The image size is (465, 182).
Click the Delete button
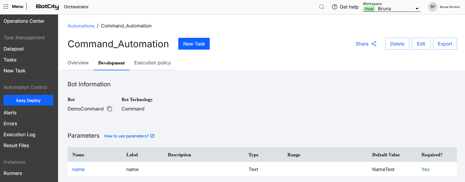[397, 44]
